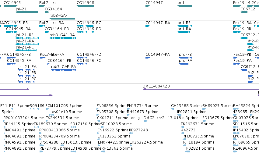Click EST RP004234709.5prime
259x153 pixels.
click(x=40, y=139)
